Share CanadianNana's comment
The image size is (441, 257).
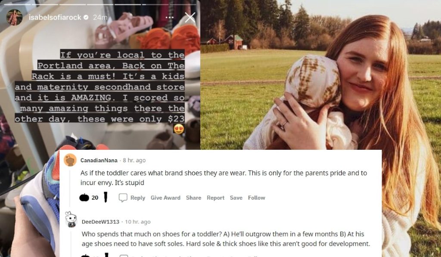[x=193, y=198]
